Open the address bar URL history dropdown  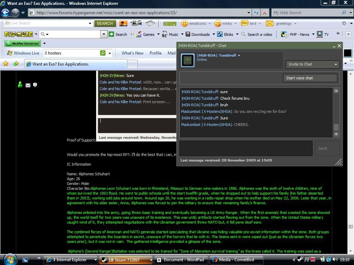[248, 13]
